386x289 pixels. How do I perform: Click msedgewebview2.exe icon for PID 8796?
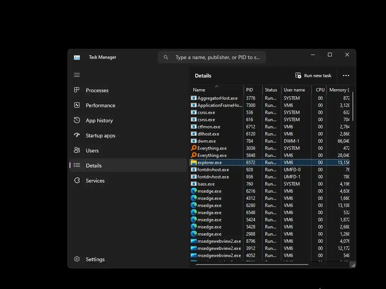point(194,241)
